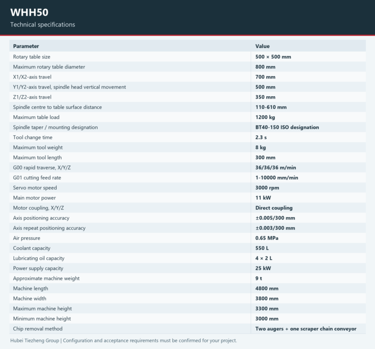Click the 'Maximum tool length' label
The height and width of the screenshot is (349, 375).
37,158
